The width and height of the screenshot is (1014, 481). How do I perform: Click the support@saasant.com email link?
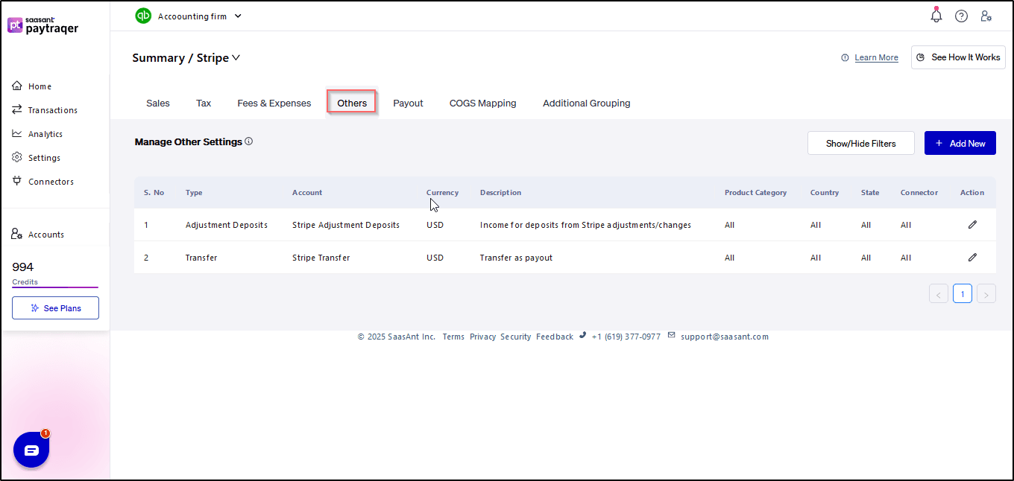click(x=725, y=337)
